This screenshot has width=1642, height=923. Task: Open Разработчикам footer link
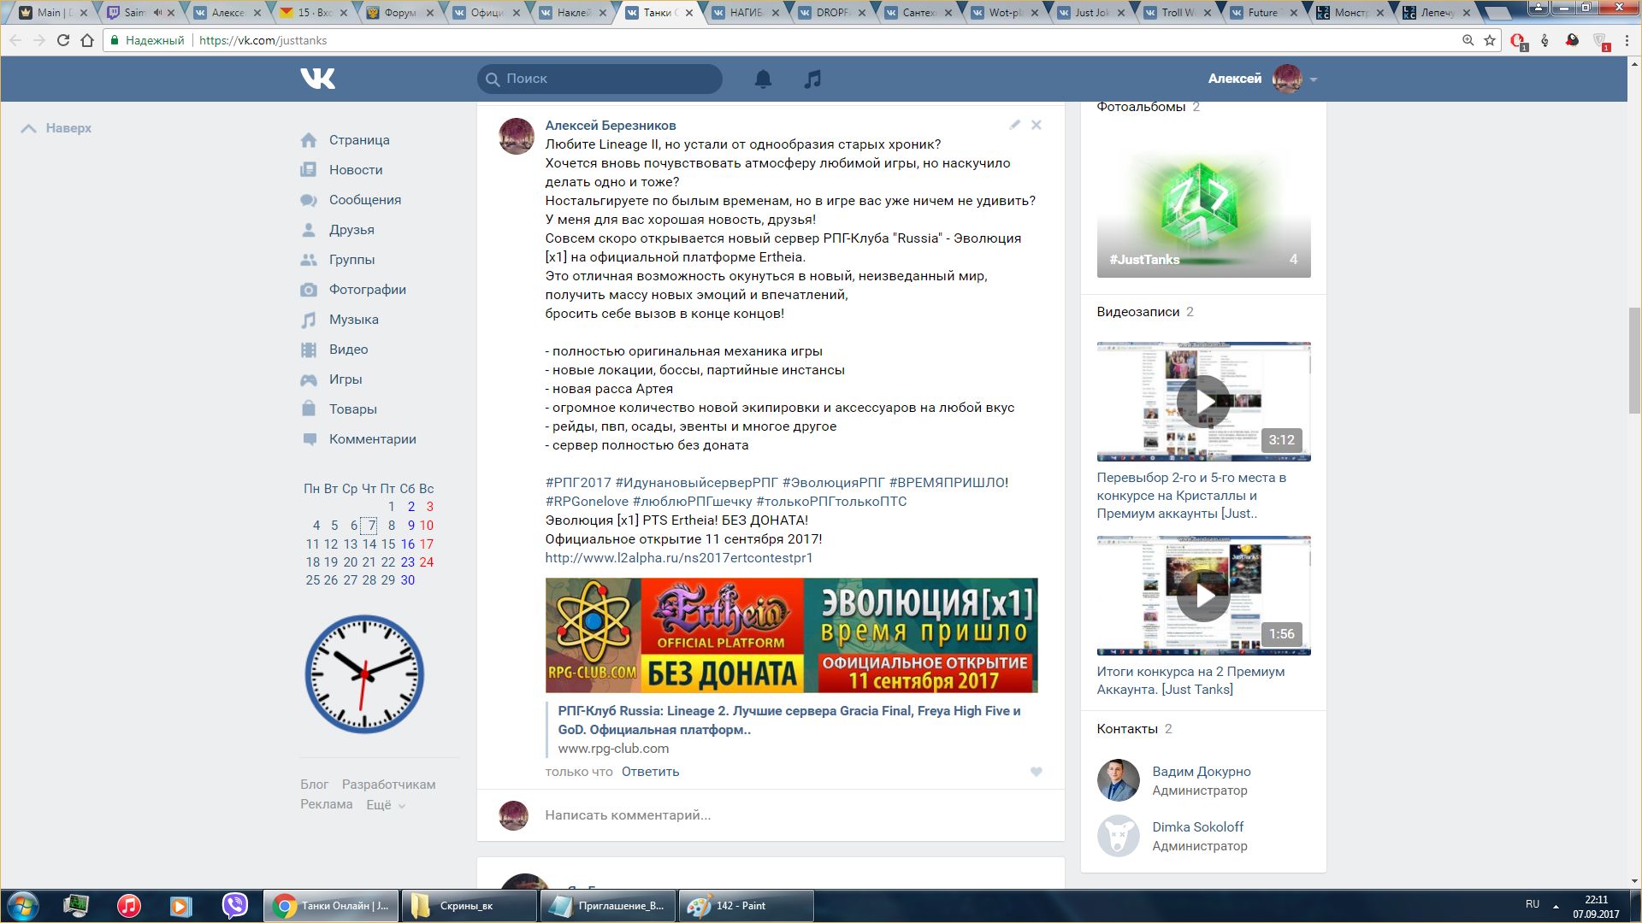pos(388,785)
